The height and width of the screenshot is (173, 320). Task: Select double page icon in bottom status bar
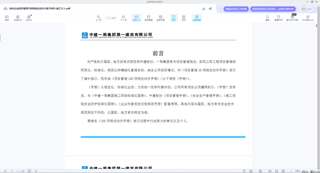pos(251,171)
